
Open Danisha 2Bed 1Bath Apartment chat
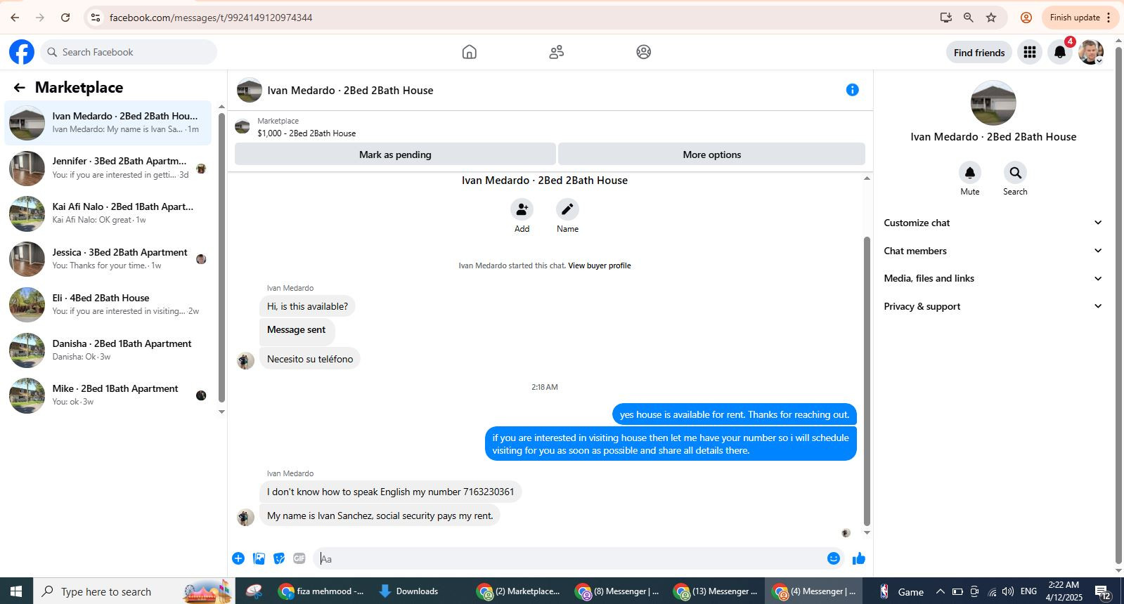tap(108, 350)
